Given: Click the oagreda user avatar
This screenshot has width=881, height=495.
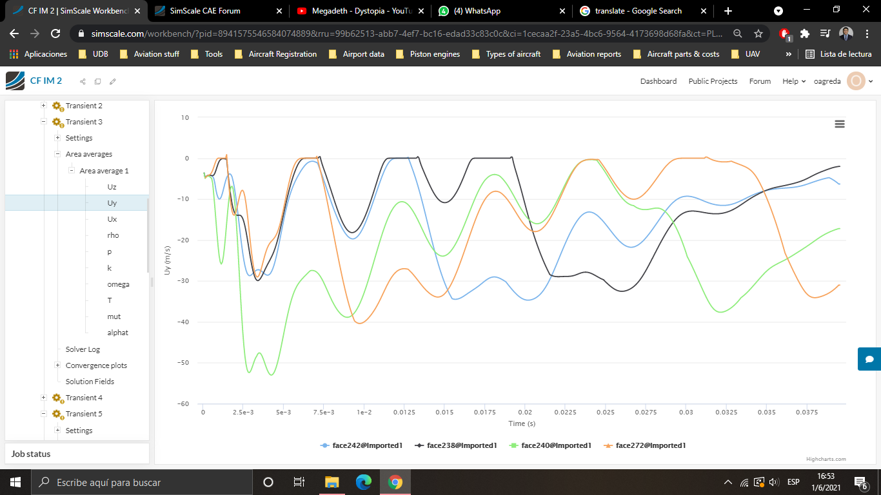Looking at the screenshot, I should tap(856, 81).
